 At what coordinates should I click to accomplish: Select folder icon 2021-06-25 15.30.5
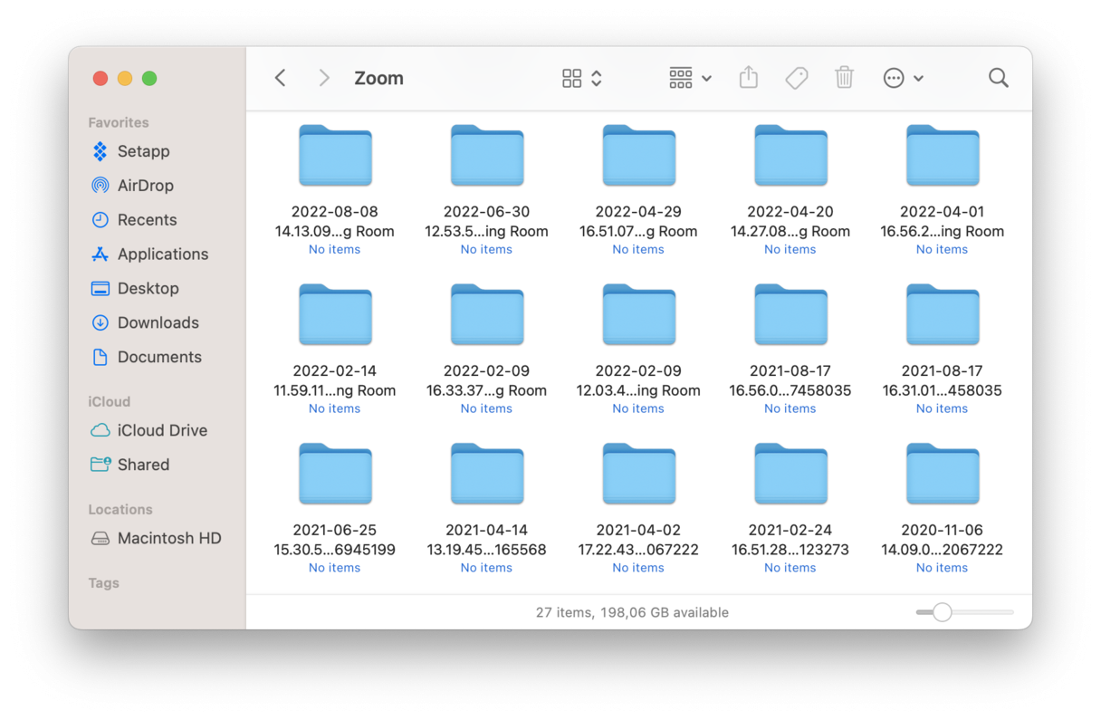335,475
